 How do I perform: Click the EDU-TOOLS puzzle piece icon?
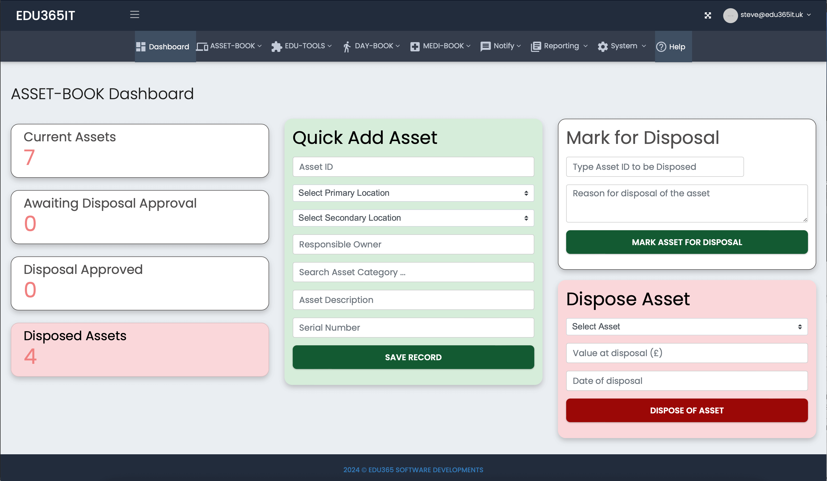pyautogui.click(x=276, y=47)
